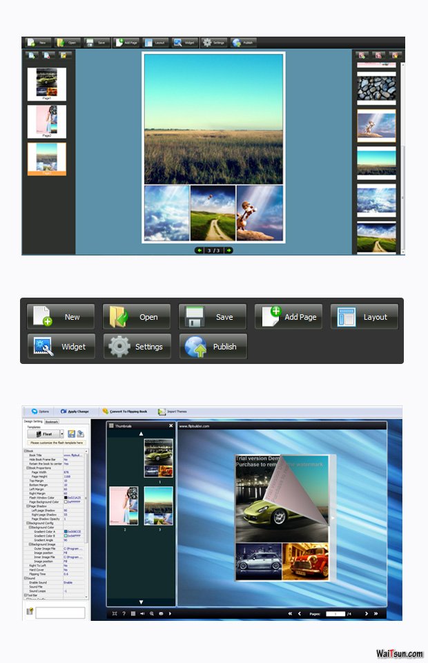
Task: Click third icon above the image library panel
Action: tap(395, 55)
